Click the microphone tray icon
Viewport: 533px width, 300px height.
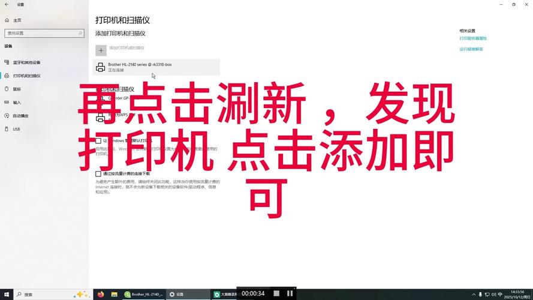(480, 294)
